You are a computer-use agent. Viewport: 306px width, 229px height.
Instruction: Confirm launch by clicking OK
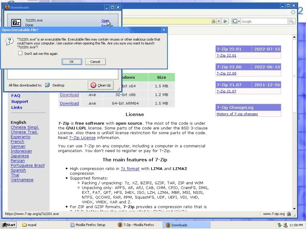pos(72,62)
